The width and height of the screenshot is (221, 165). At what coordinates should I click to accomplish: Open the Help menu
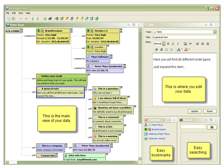tap(28, 13)
